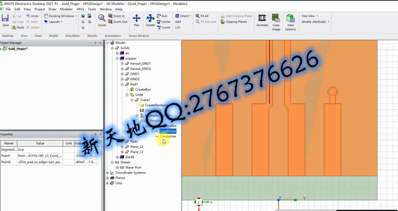Switch to the Draw ribbon tab
Image resolution: width=398 pixels, height=211 pixels.
coord(38,36)
